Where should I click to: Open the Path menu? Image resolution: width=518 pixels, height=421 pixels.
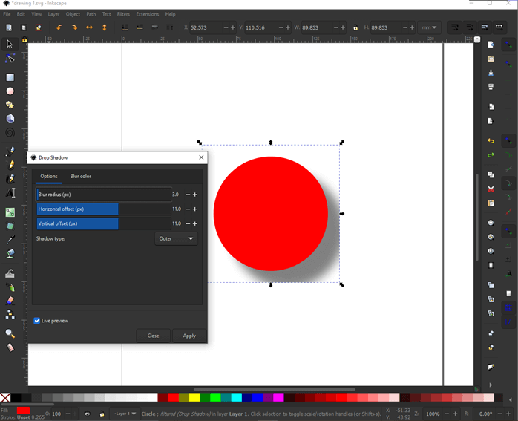pyautogui.click(x=91, y=14)
